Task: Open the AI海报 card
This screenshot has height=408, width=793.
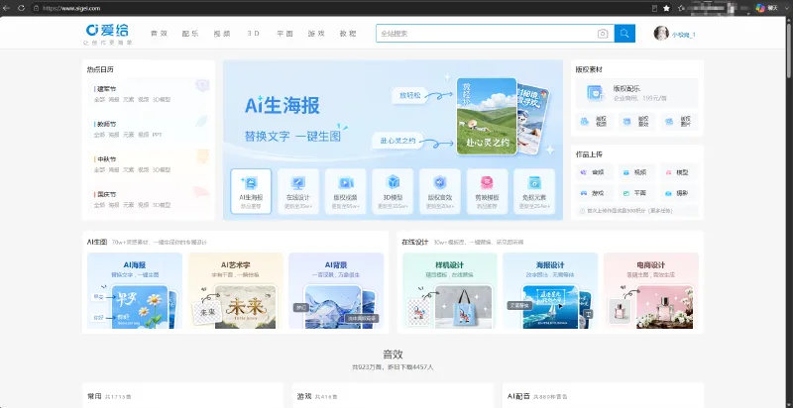Action: point(135,291)
